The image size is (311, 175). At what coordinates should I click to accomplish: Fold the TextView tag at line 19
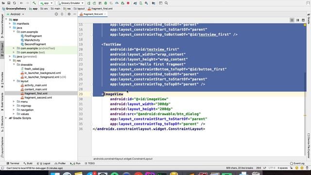92,44
